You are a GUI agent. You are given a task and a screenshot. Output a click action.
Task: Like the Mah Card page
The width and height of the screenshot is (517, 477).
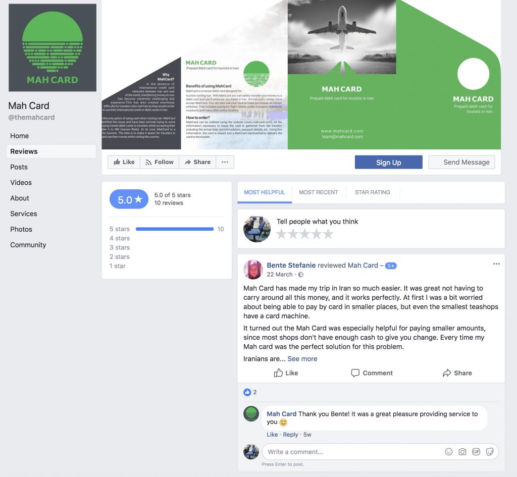pos(124,162)
